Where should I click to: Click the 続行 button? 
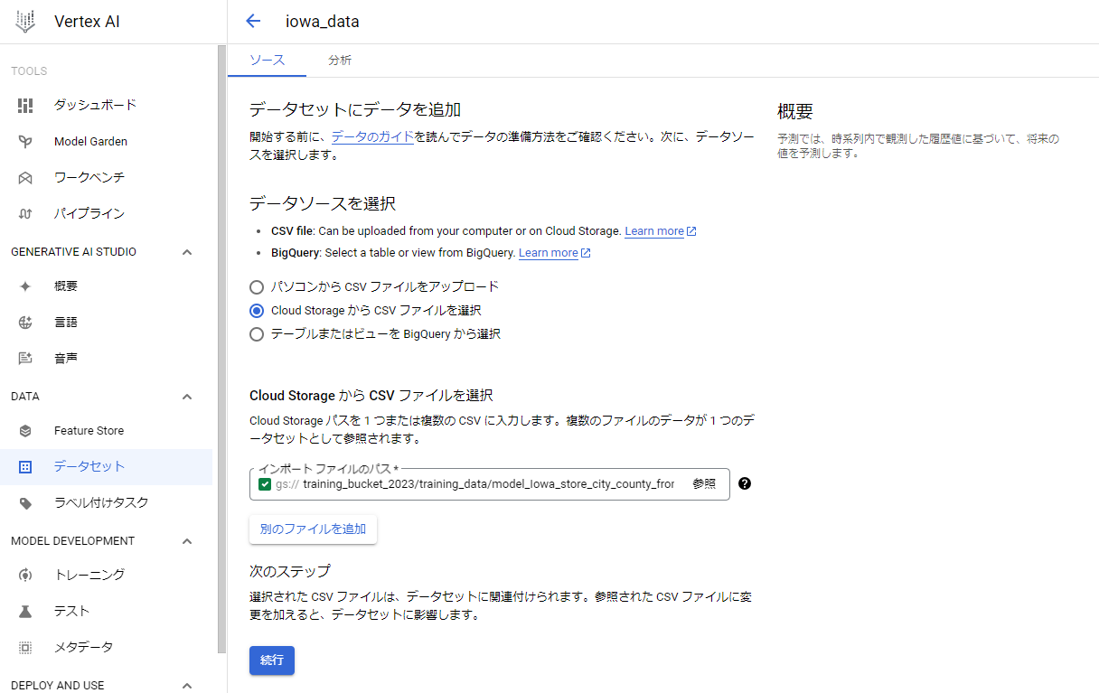tap(272, 660)
